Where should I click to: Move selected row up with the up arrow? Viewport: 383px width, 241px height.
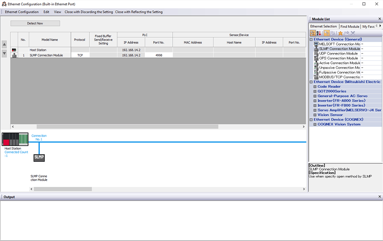(x=4, y=44)
